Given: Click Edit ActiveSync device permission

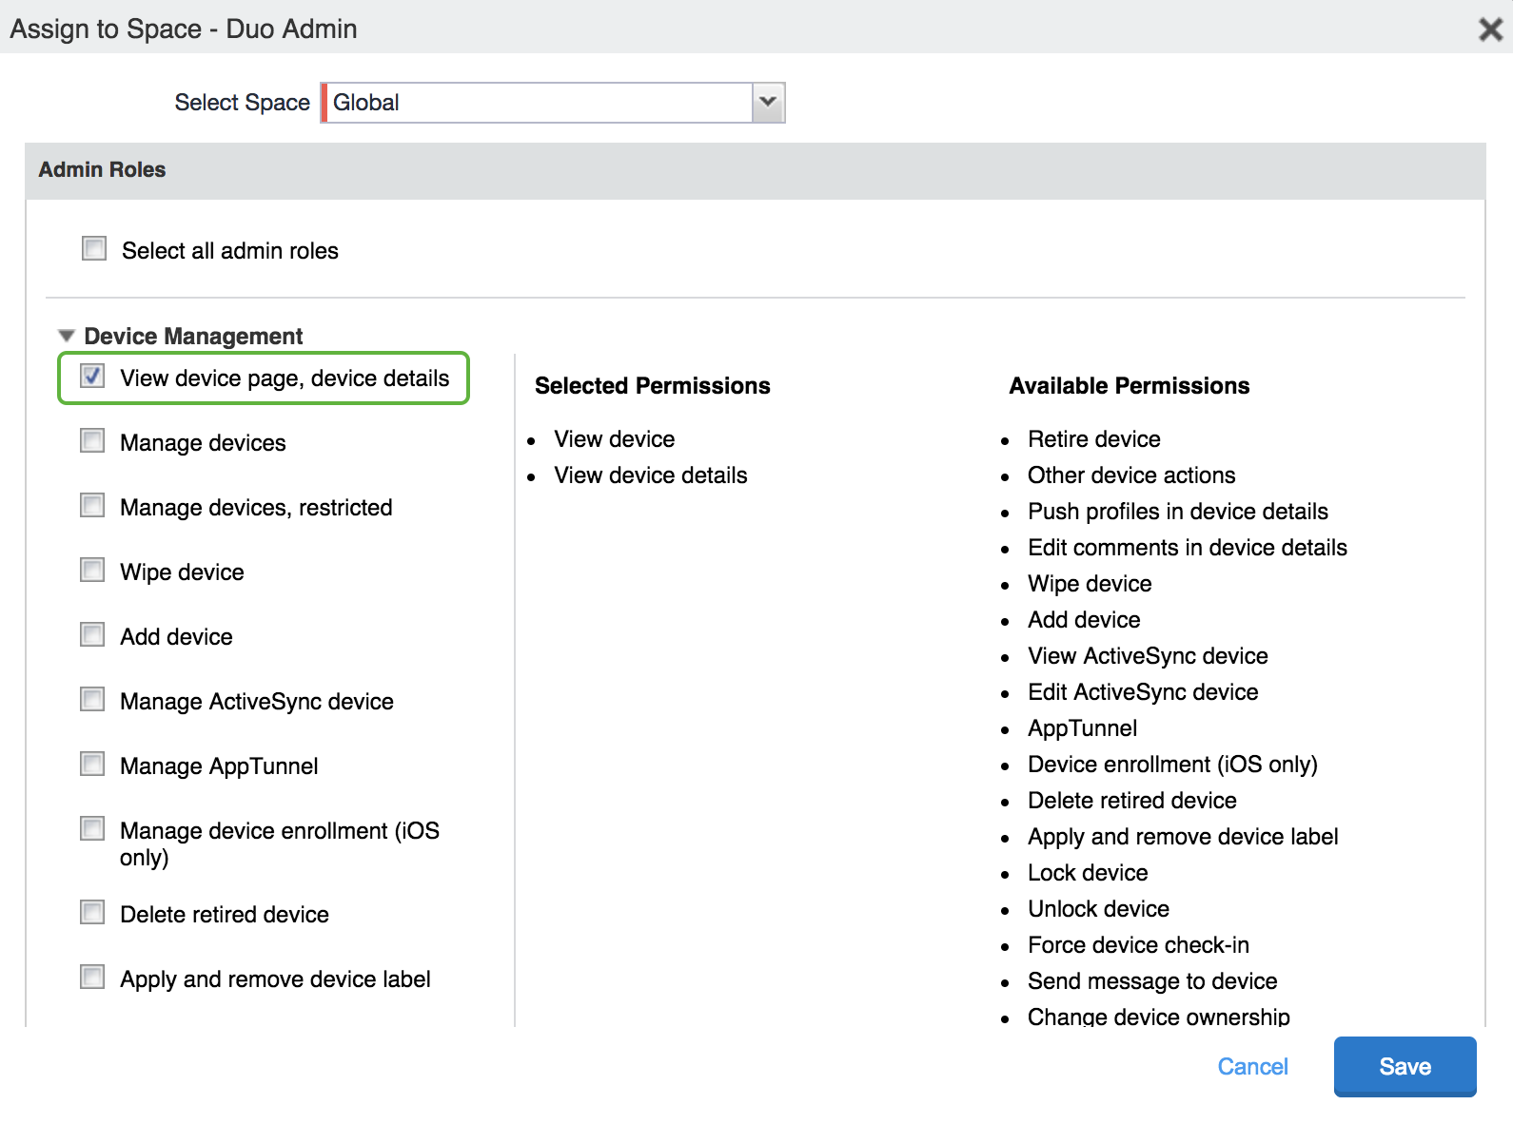Looking at the screenshot, I should [1142, 692].
